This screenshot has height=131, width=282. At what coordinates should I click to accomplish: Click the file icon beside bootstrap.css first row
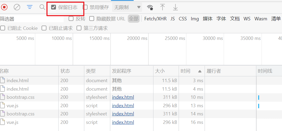pos(3,97)
